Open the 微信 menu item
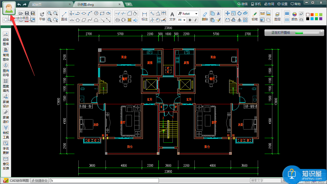 pyautogui.click(x=242, y=4)
